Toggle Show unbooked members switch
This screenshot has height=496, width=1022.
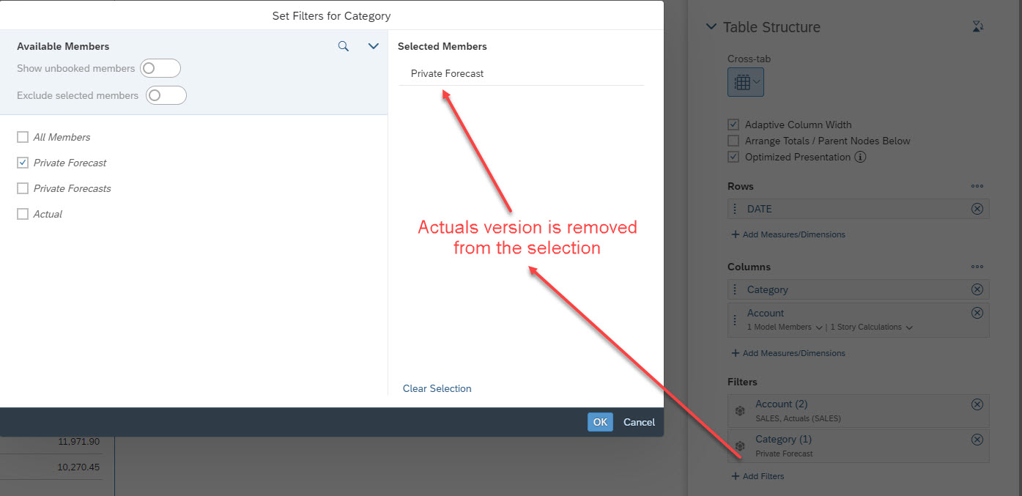pyautogui.click(x=160, y=68)
